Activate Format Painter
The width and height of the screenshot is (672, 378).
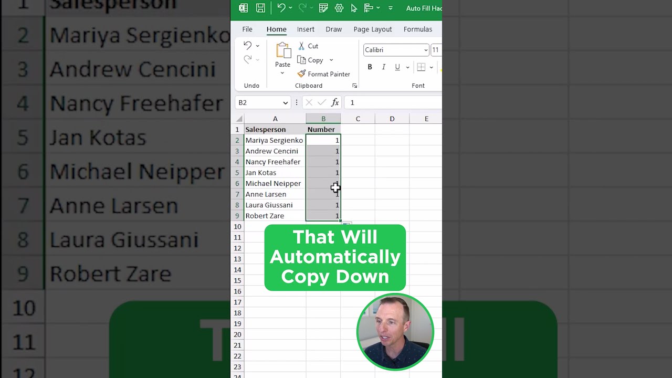(323, 74)
